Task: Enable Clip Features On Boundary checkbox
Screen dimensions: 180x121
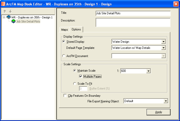Action: (65, 96)
